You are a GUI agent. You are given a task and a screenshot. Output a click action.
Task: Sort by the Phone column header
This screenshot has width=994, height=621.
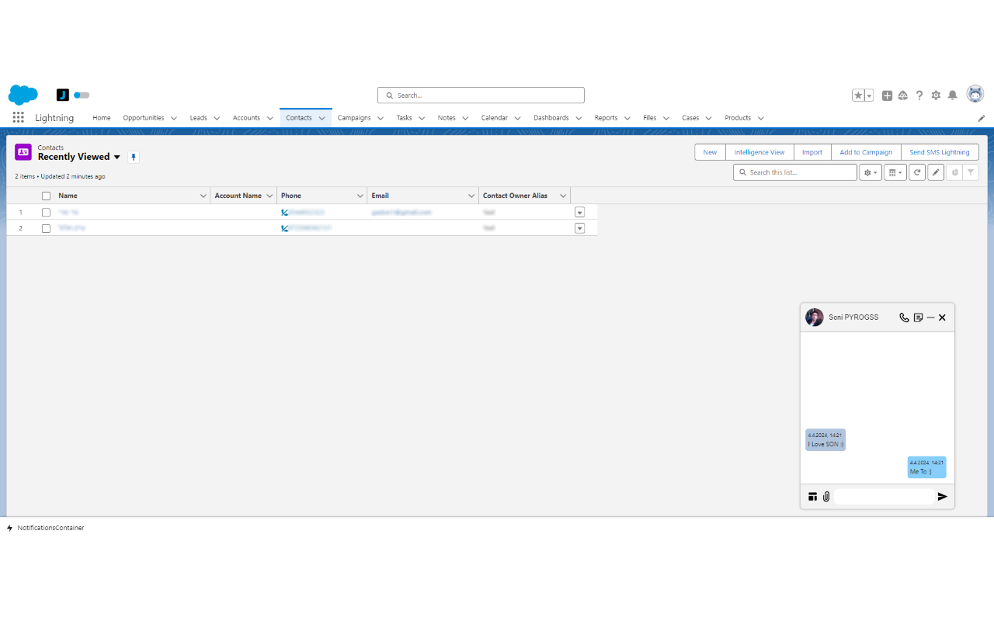click(291, 196)
